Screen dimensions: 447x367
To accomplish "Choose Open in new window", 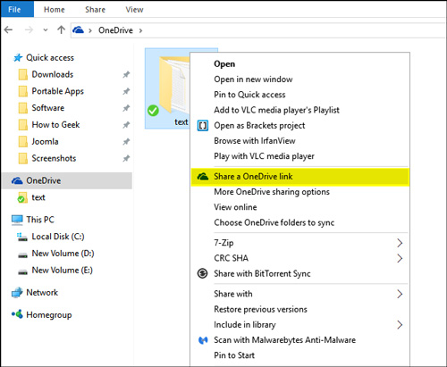I will (253, 79).
